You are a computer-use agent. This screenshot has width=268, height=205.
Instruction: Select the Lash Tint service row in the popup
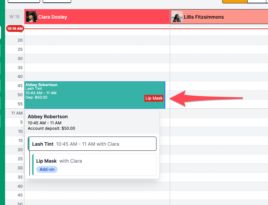click(x=92, y=144)
